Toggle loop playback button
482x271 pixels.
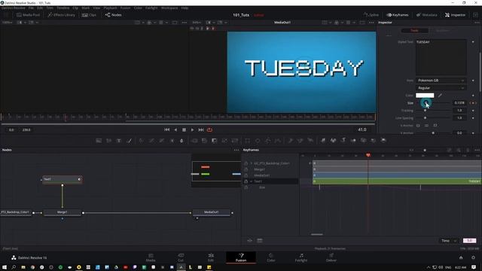coord(209,129)
